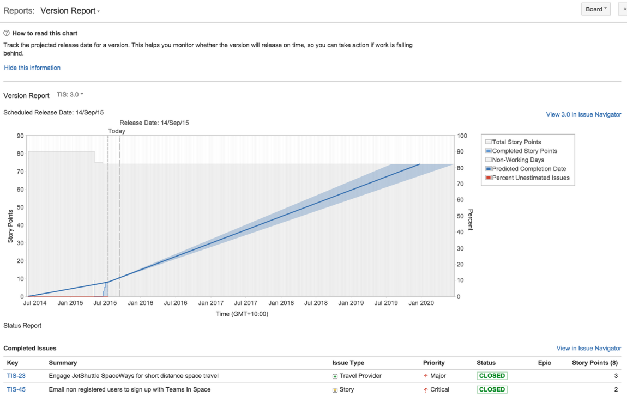The height and width of the screenshot is (403, 627).
Task: Open the Board menu
Action: click(595, 9)
